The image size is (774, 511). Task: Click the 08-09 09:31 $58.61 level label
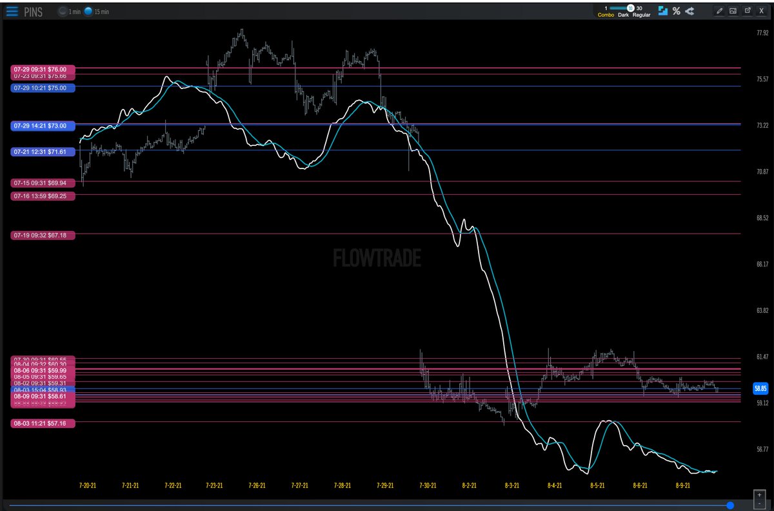43,396
